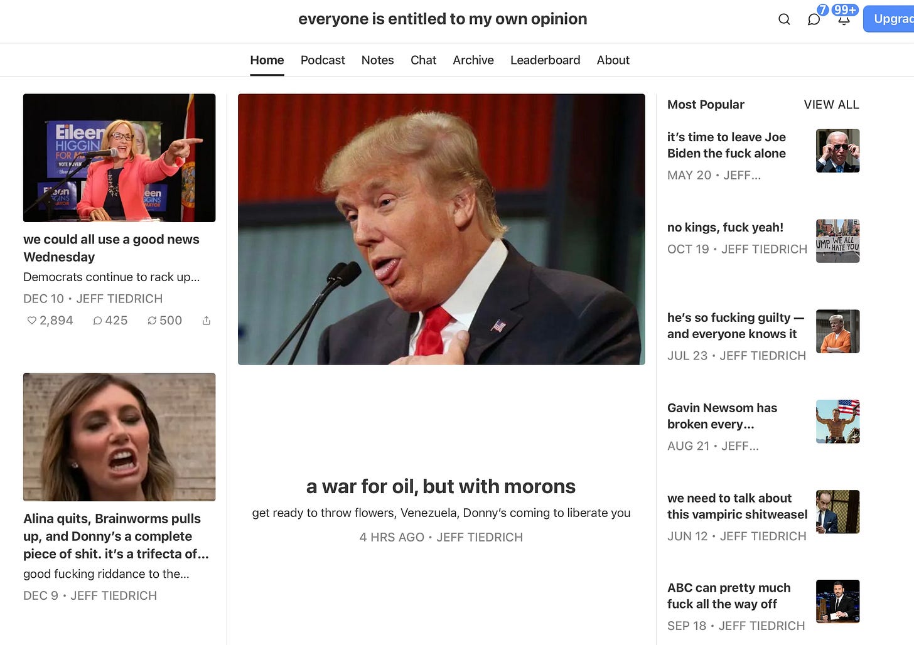Open notifications bell with 99+ badge
914x645 pixels.
[x=844, y=19]
